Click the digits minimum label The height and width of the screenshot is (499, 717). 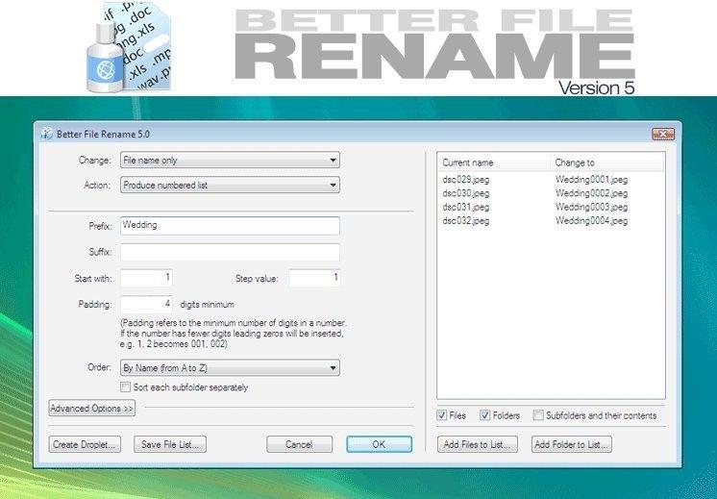(208, 304)
